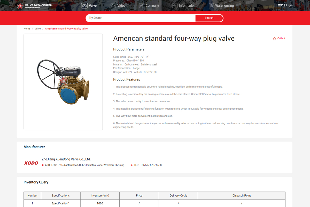Click the red address pin icon
Screen dimensions: 310x207
click(x=43, y=165)
